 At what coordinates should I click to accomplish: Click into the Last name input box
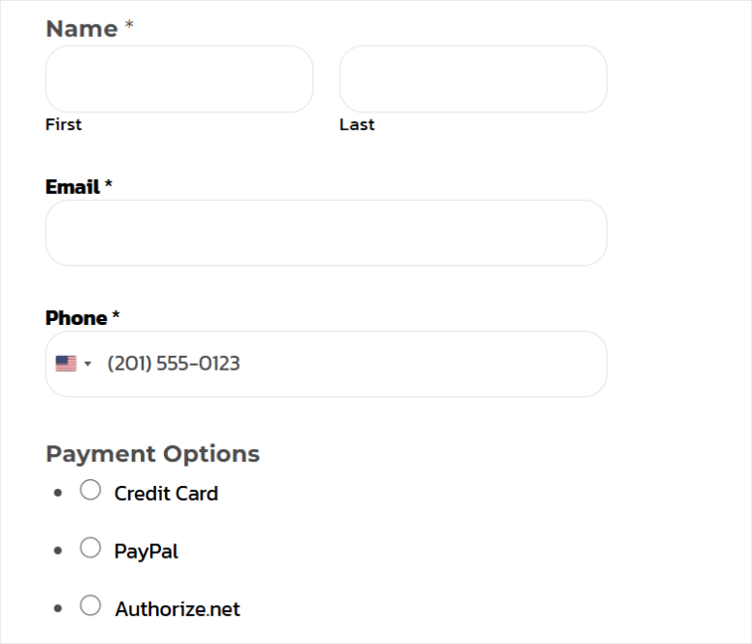click(x=473, y=79)
